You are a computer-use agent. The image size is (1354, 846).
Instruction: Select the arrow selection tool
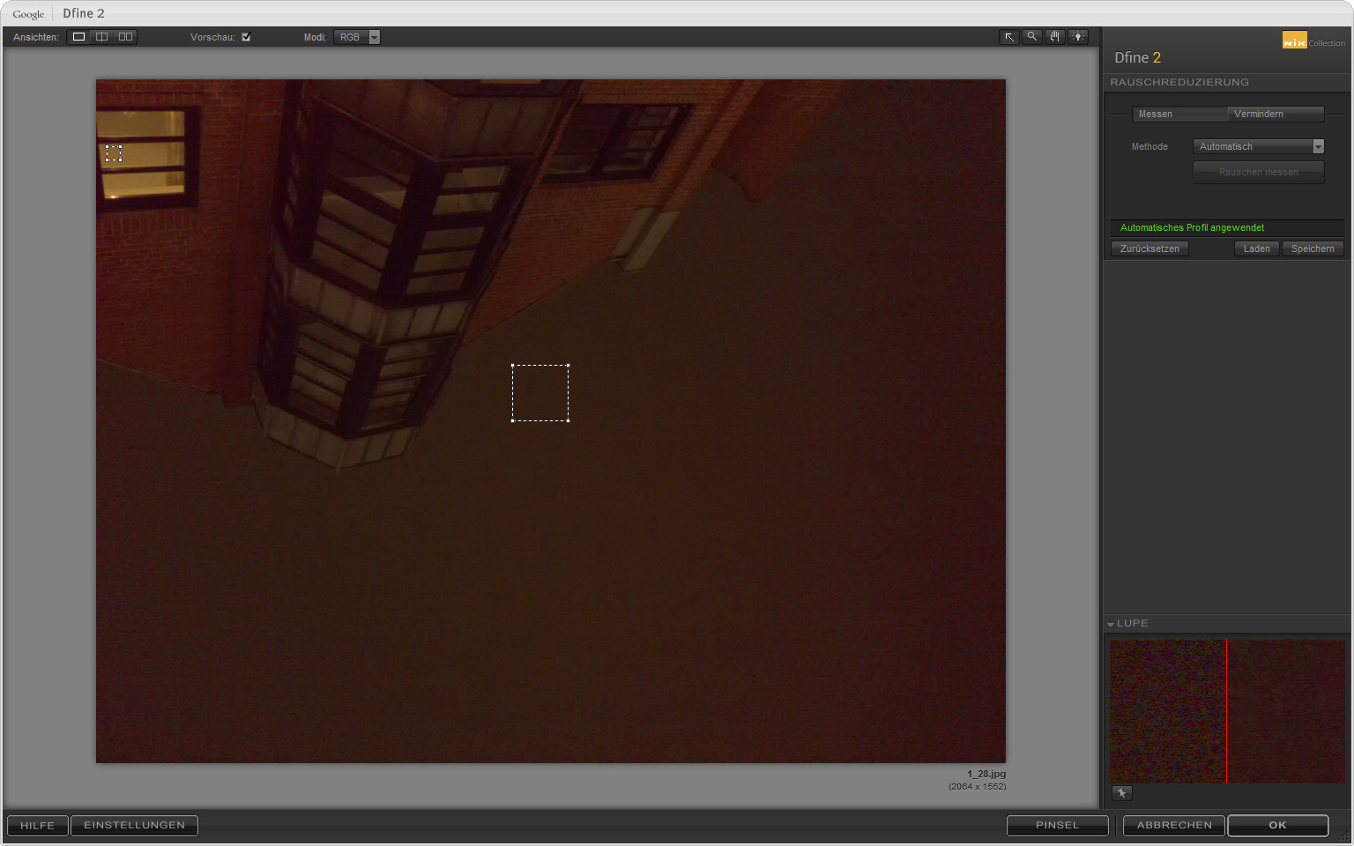point(1009,37)
